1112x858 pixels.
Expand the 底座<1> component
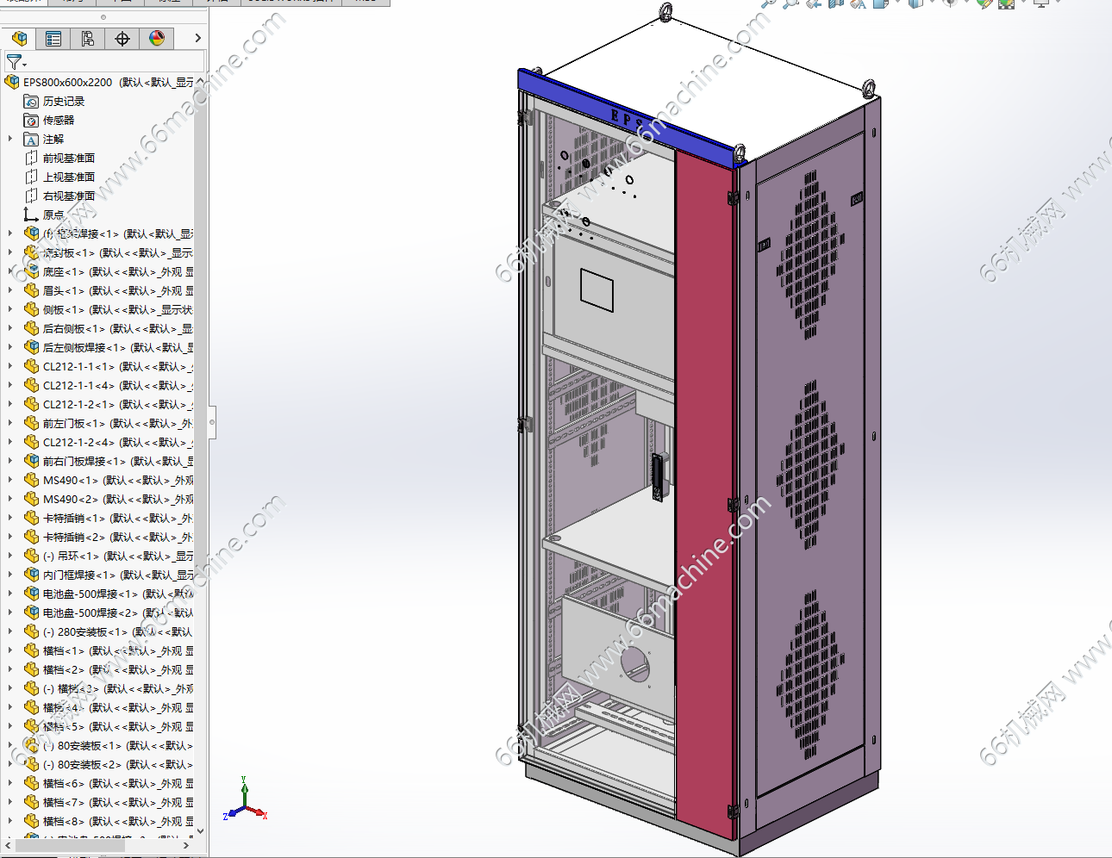pos(10,271)
